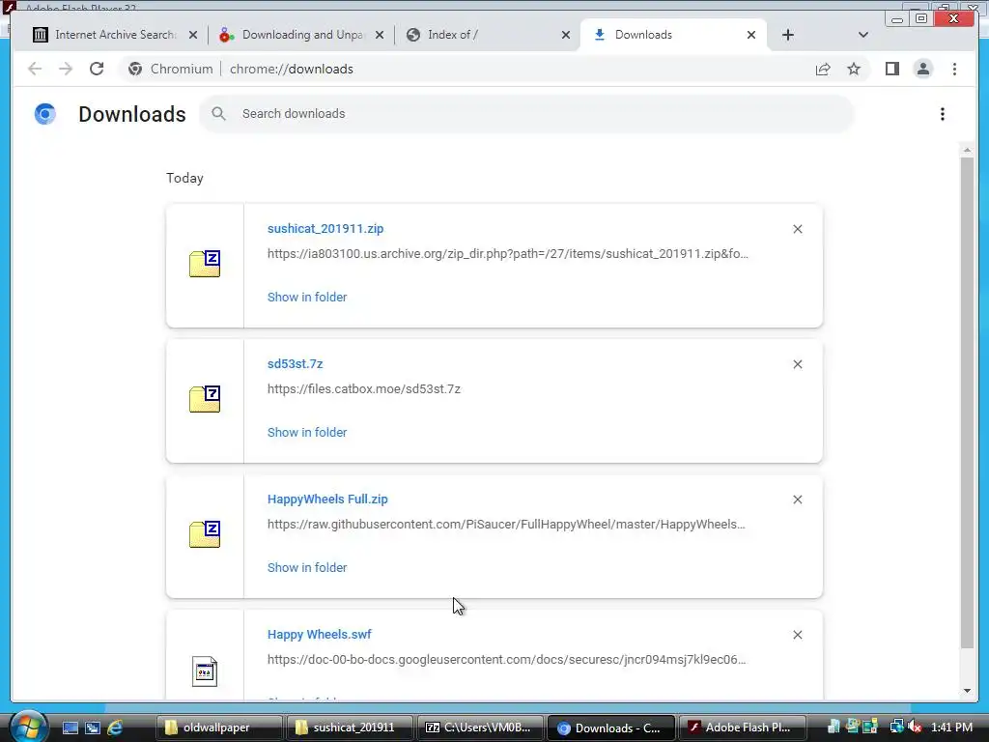Viewport: 989px width, 742px height.
Task: Close the Index of / tab
Action: pyautogui.click(x=566, y=35)
